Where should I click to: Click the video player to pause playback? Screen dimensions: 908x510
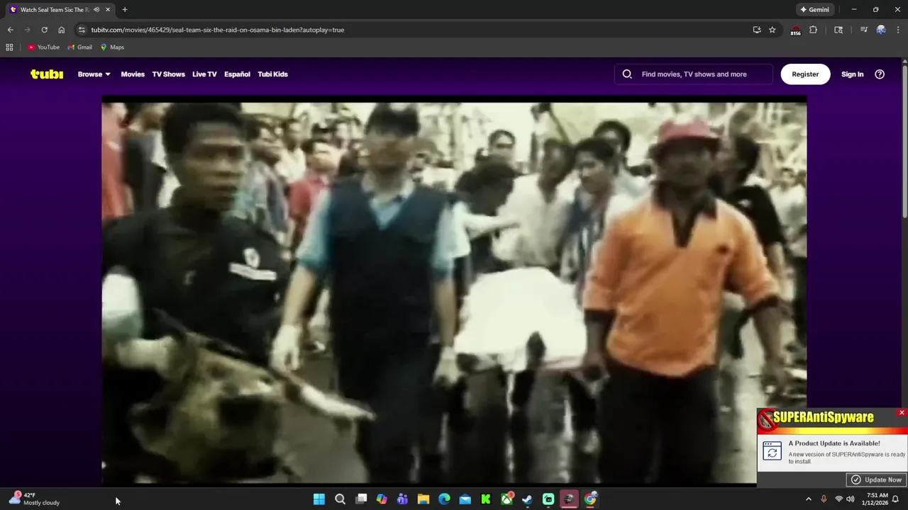(454, 293)
